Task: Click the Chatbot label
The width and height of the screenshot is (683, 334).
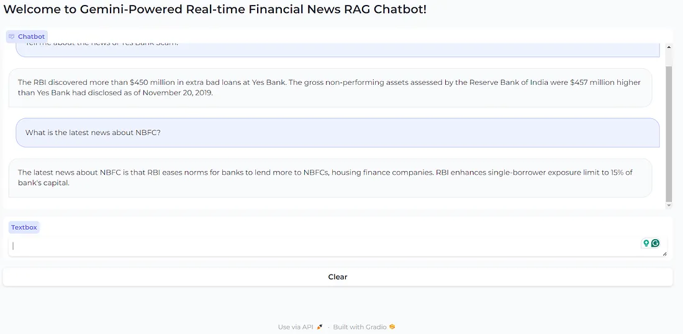Action: coord(27,37)
